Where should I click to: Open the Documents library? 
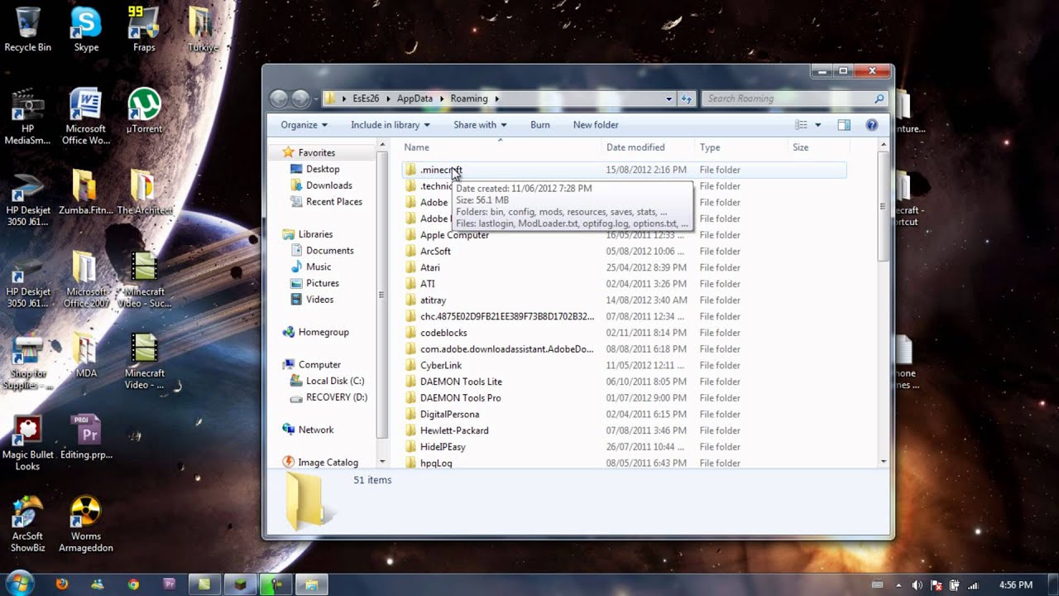click(x=322, y=251)
